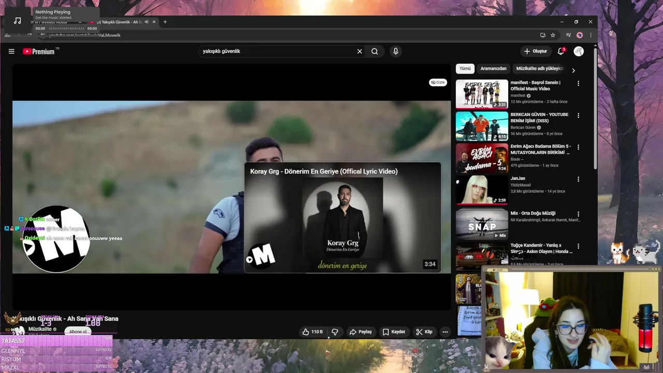Open BERKCAN GÜVEN diss video thumbnail
This screenshot has width=663, height=373.
482,126
